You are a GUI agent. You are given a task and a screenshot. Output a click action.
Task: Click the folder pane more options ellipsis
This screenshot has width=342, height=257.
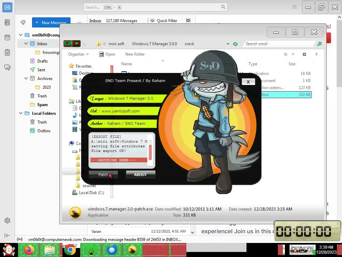tap(79, 22)
